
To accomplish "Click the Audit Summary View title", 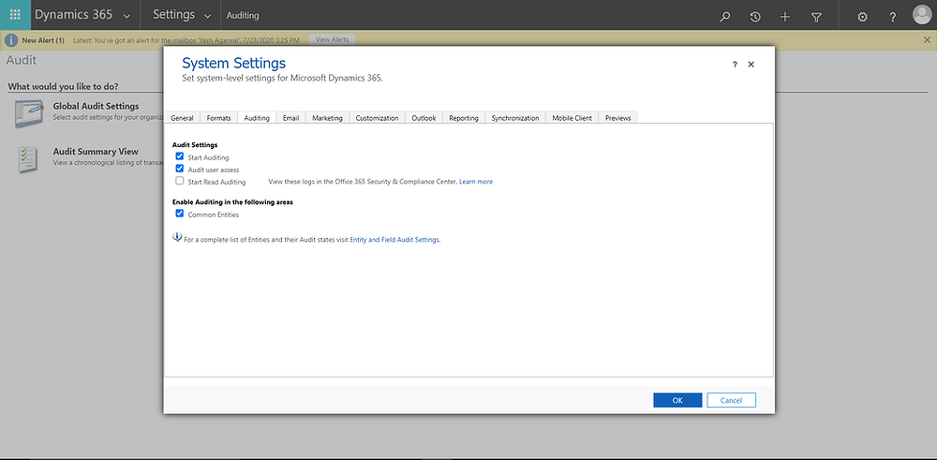I will click(96, 152).
